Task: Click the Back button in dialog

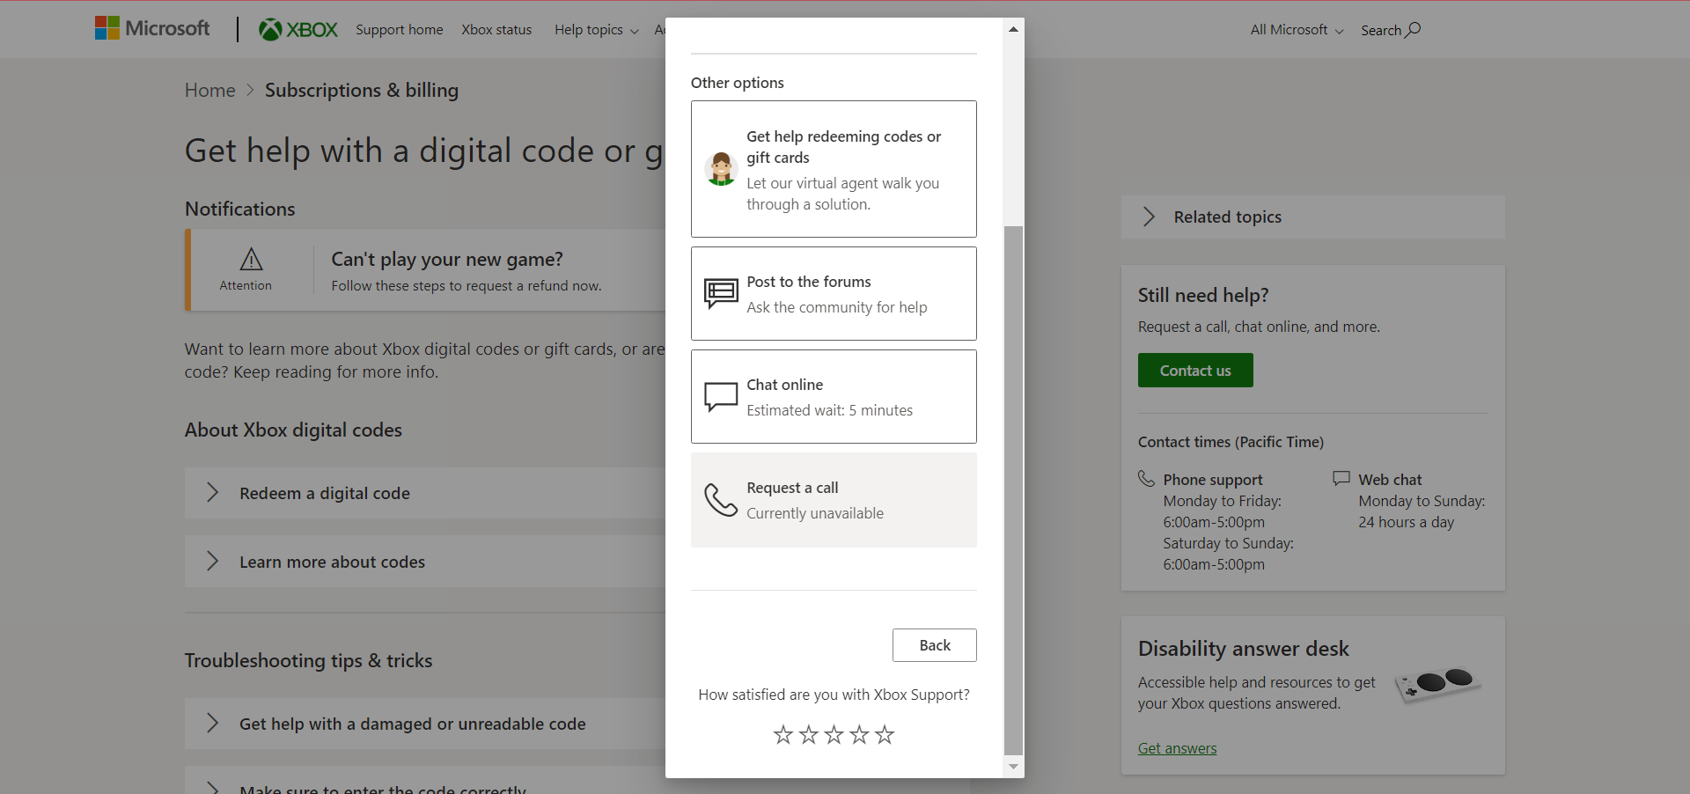Action: [935, 645]
